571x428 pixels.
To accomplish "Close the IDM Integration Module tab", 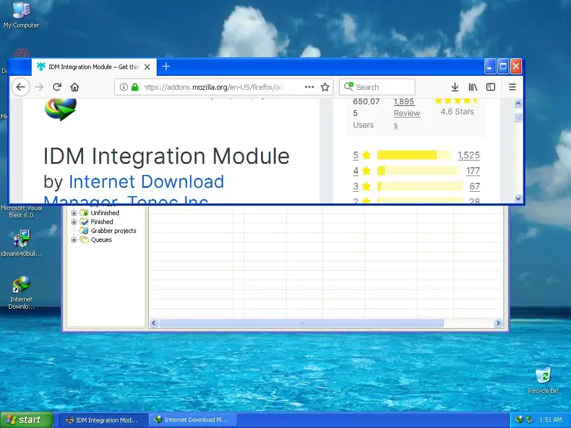I will 147,67.
